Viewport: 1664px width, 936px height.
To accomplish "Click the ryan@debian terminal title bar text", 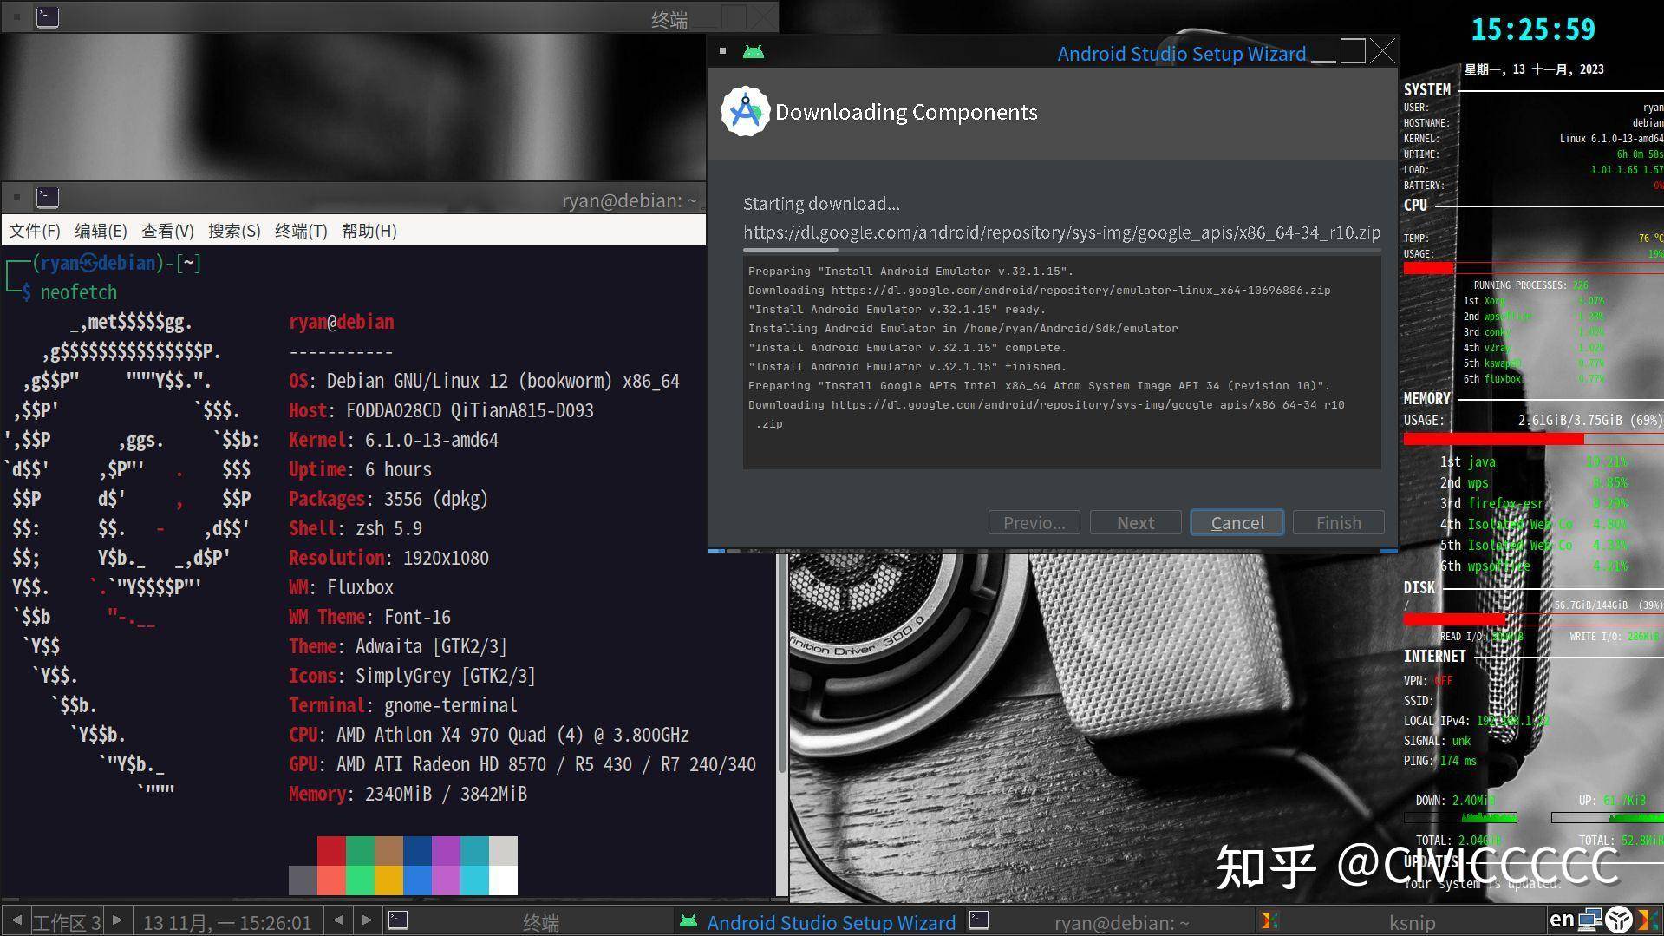I will click(x=629, y=200).
